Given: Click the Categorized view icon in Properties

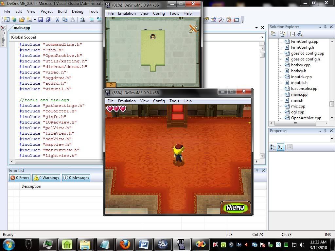Looking at the screenshot, I should click(x=273, y=147).
